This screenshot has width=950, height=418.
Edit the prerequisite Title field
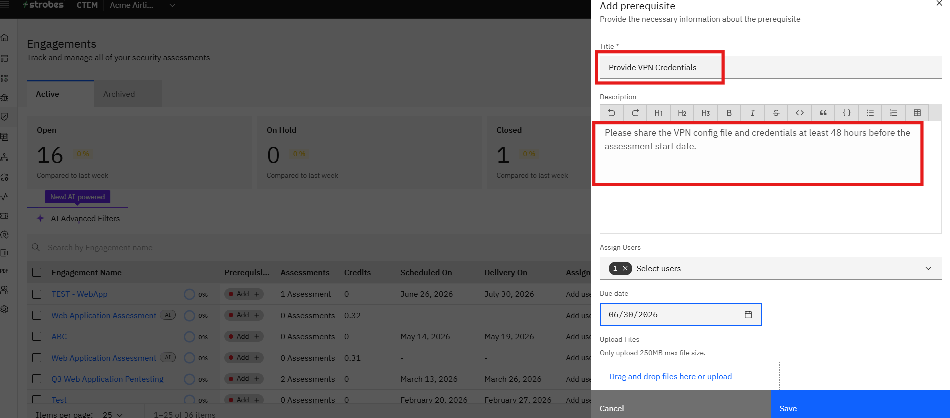point(770,67)
